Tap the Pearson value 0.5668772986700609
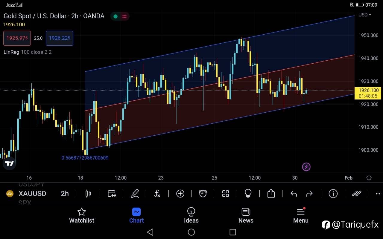This screenshot has width=383, height=239. [85, 158]
